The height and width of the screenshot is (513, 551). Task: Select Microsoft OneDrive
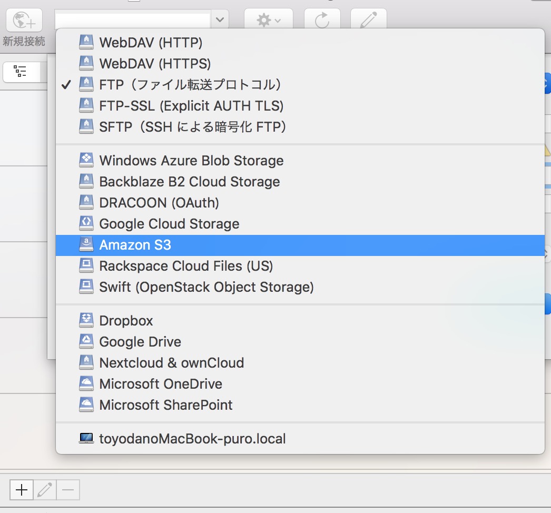click(x=300, y=384)
